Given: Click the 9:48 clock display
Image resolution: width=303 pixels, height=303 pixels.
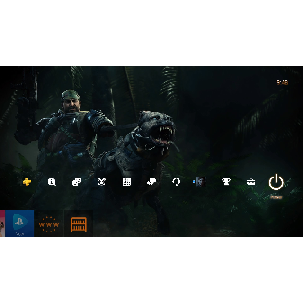Looking at the screenshot, I should (282, 82).
